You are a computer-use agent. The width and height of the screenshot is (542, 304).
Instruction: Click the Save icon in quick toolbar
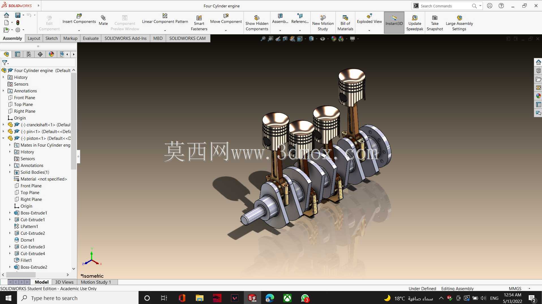pyautogui.click(x=18, y=15)
